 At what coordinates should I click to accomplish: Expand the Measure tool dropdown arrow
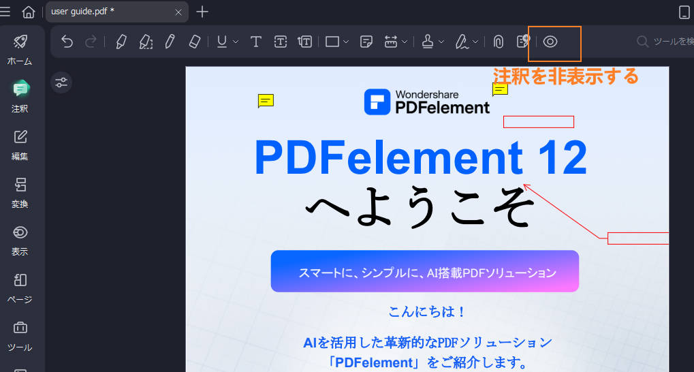404,42
